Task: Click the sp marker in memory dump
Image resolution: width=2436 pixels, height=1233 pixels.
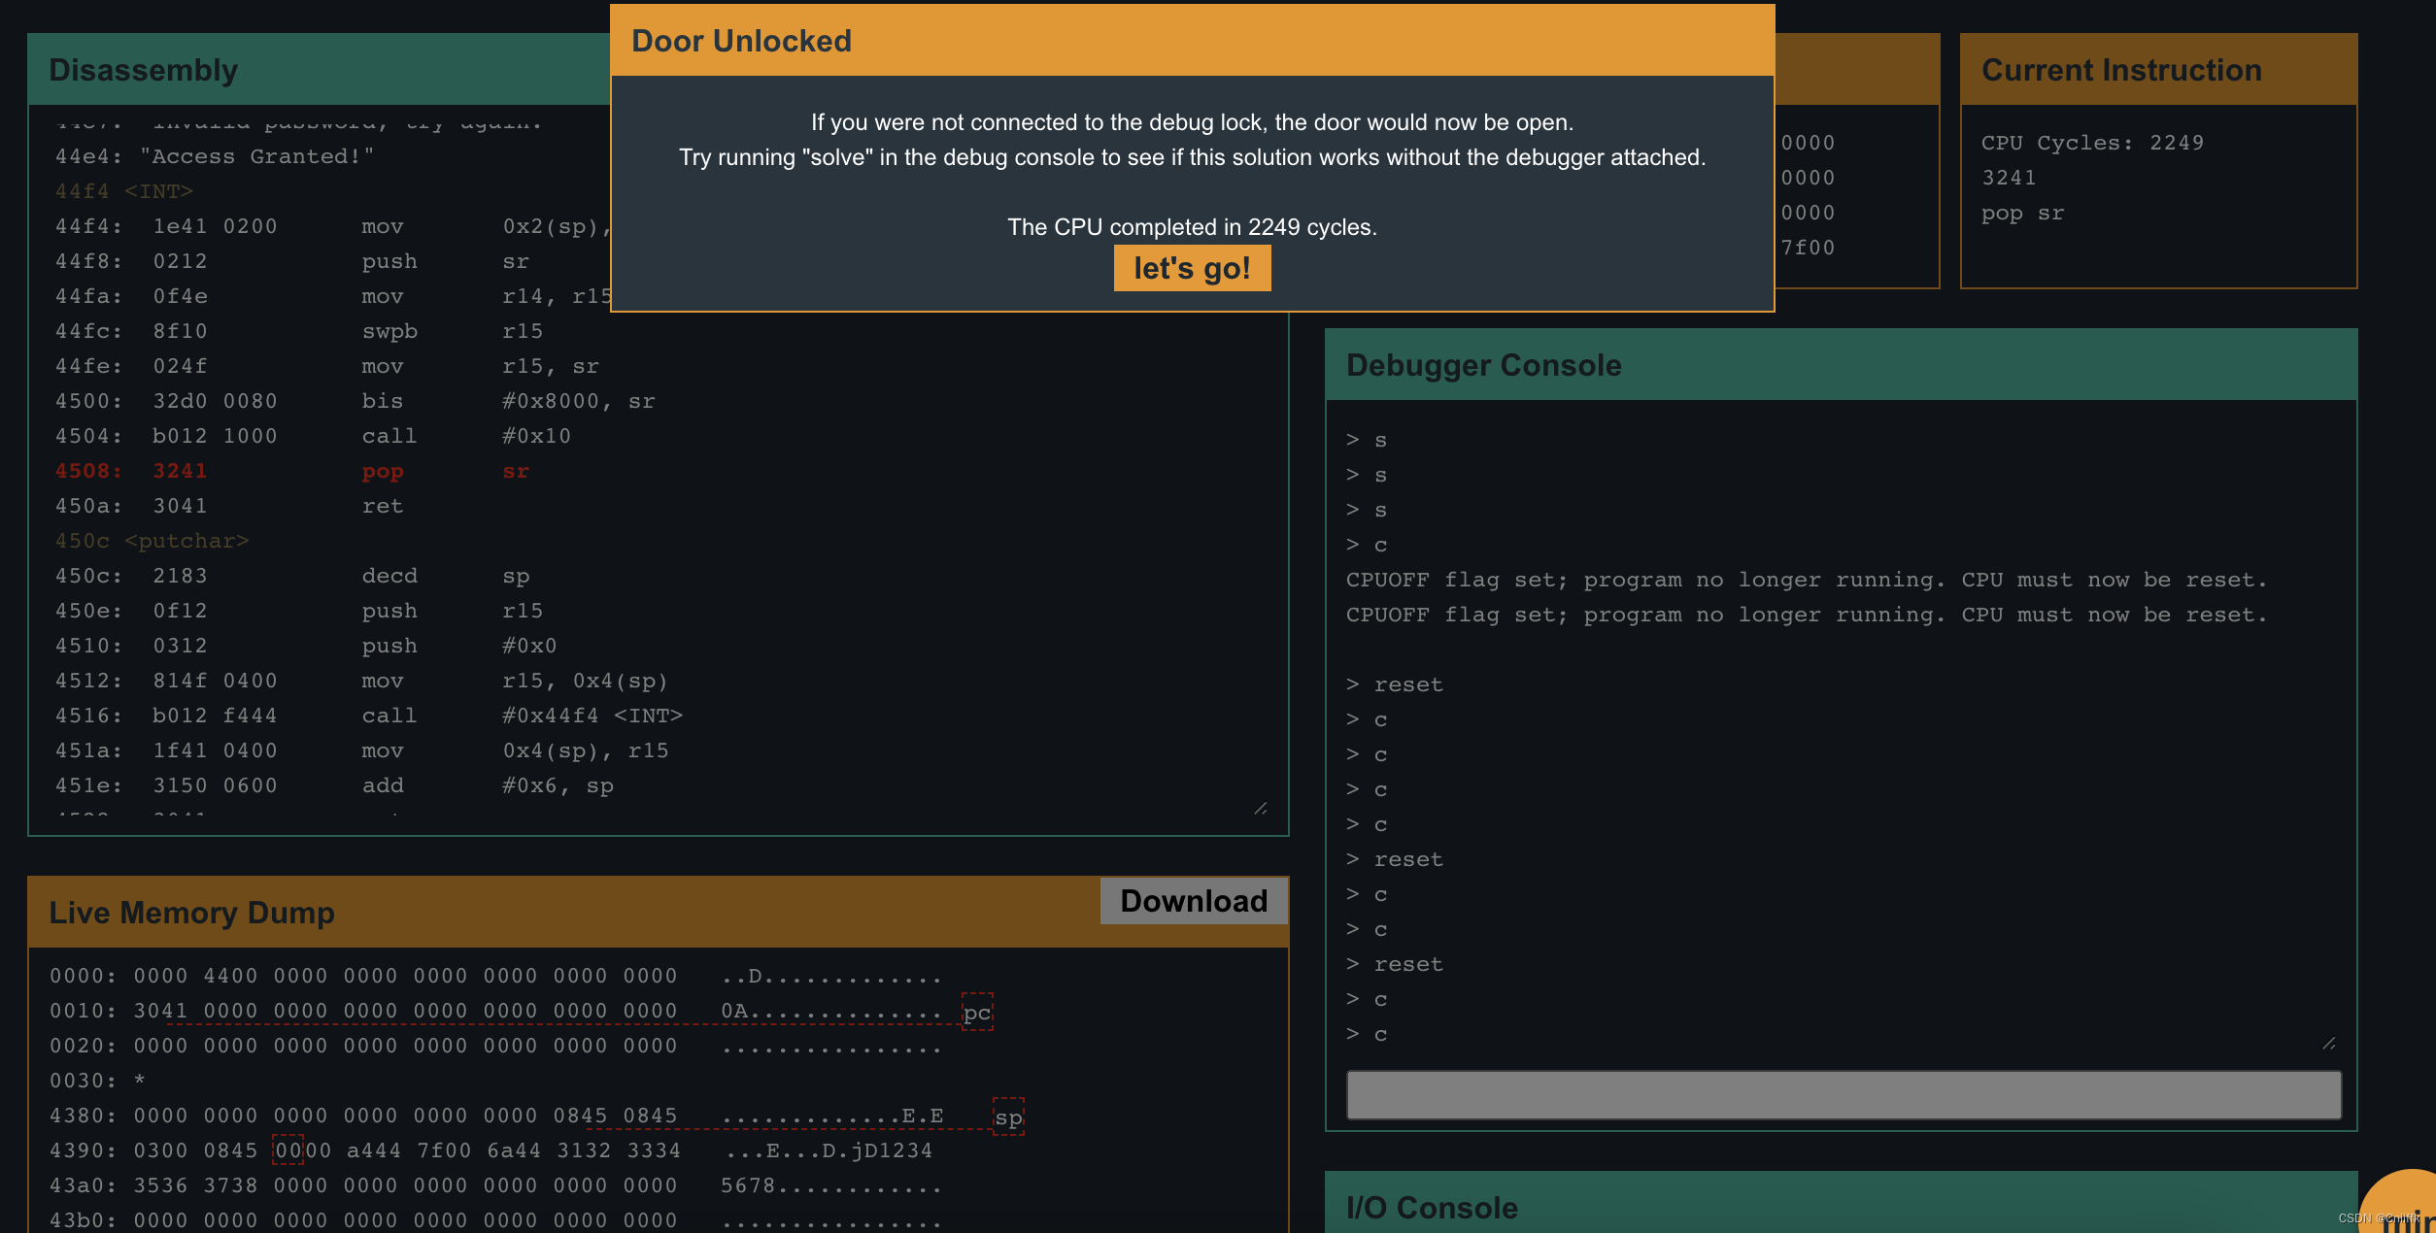Action: click(x=1008, y=1116)
